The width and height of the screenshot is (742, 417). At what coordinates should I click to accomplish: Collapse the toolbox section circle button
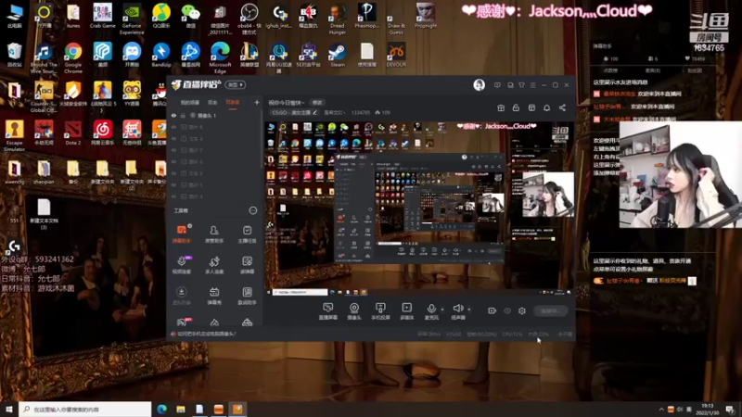(252, 210)
